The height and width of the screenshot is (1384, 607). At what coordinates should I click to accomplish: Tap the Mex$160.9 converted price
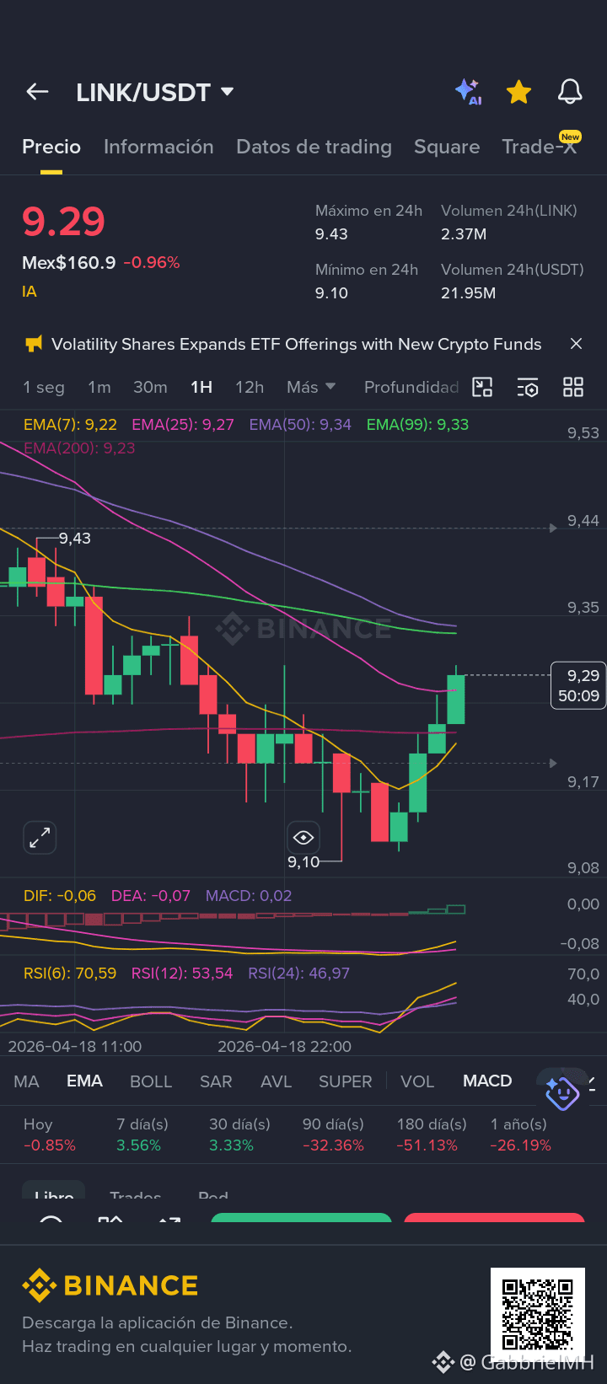coord(69,263)
